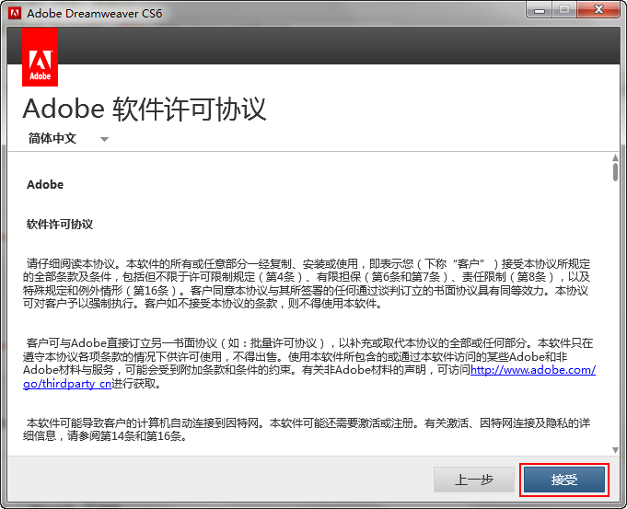
Task: Close the Adobe Dreamweaver CS6 installer
Action: (600, 10)
